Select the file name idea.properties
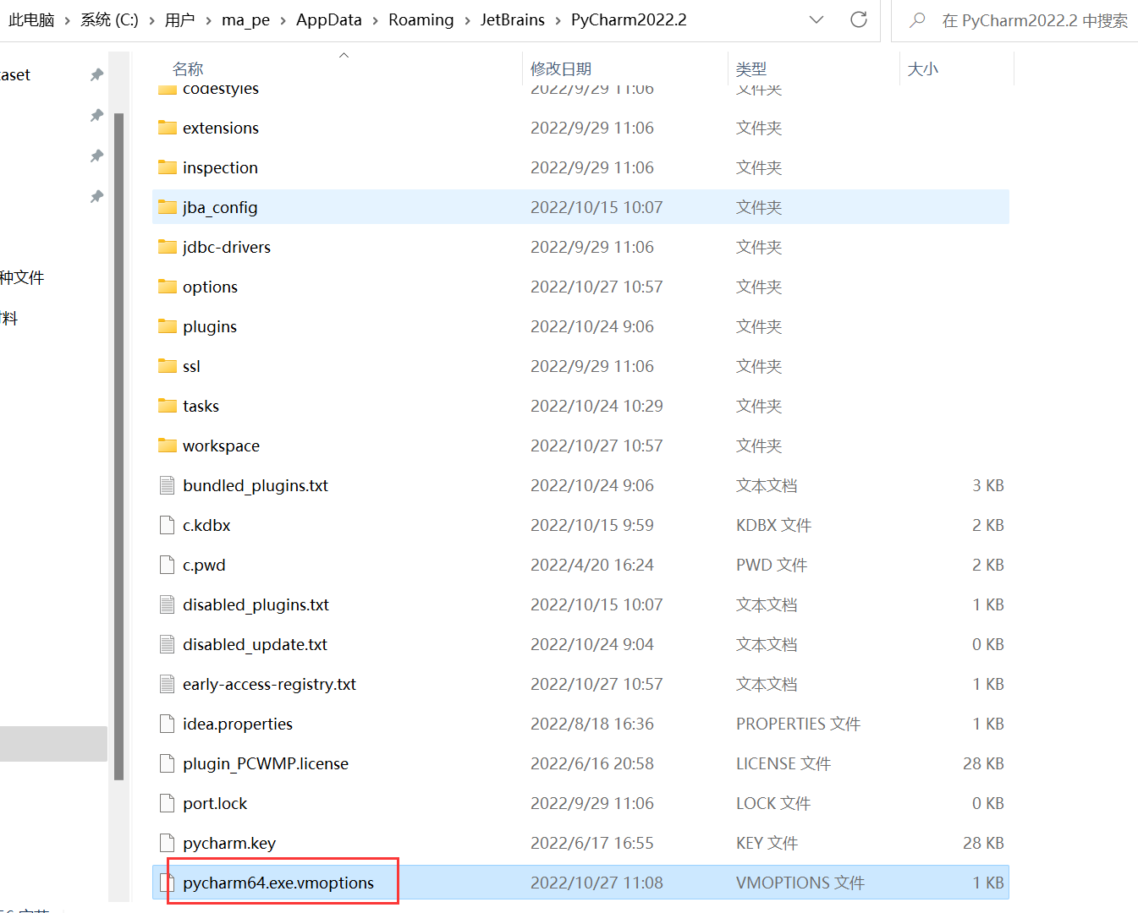Screen dimensions: 1138x913 point(238,724)
